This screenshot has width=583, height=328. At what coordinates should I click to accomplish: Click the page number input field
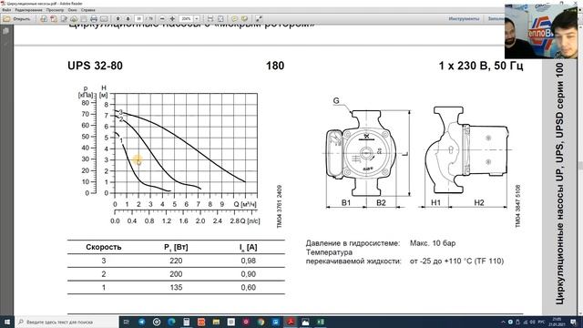[x=138, y=18]
